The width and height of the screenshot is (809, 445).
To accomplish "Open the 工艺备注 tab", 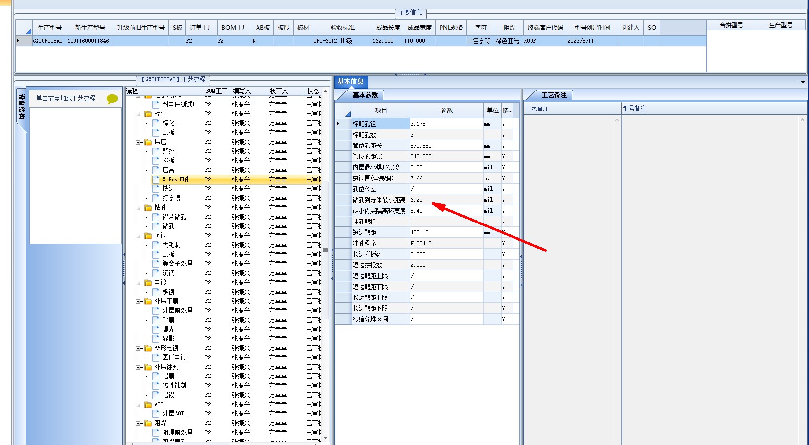I will (x=554, y=95).
